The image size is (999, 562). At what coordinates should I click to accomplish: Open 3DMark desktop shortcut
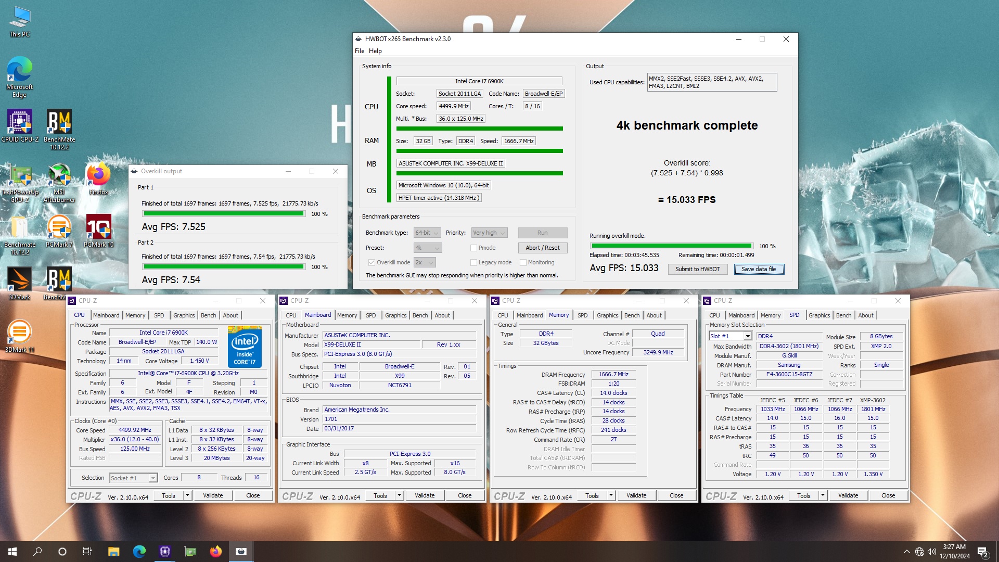click(x=20, y=284)
